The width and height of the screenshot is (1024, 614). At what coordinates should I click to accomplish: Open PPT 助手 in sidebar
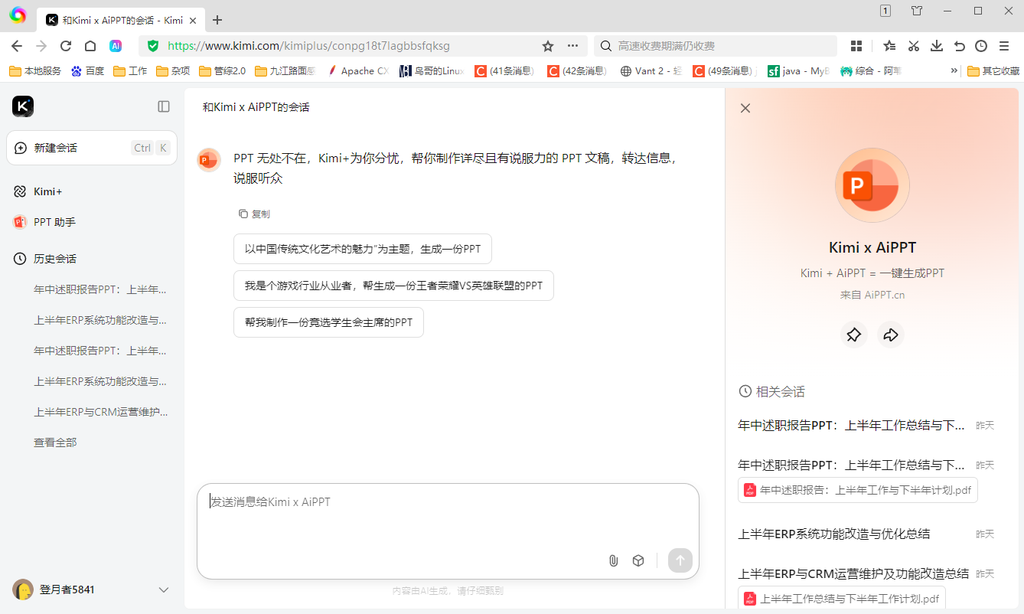pyautogui.click(x=45, y=222)
